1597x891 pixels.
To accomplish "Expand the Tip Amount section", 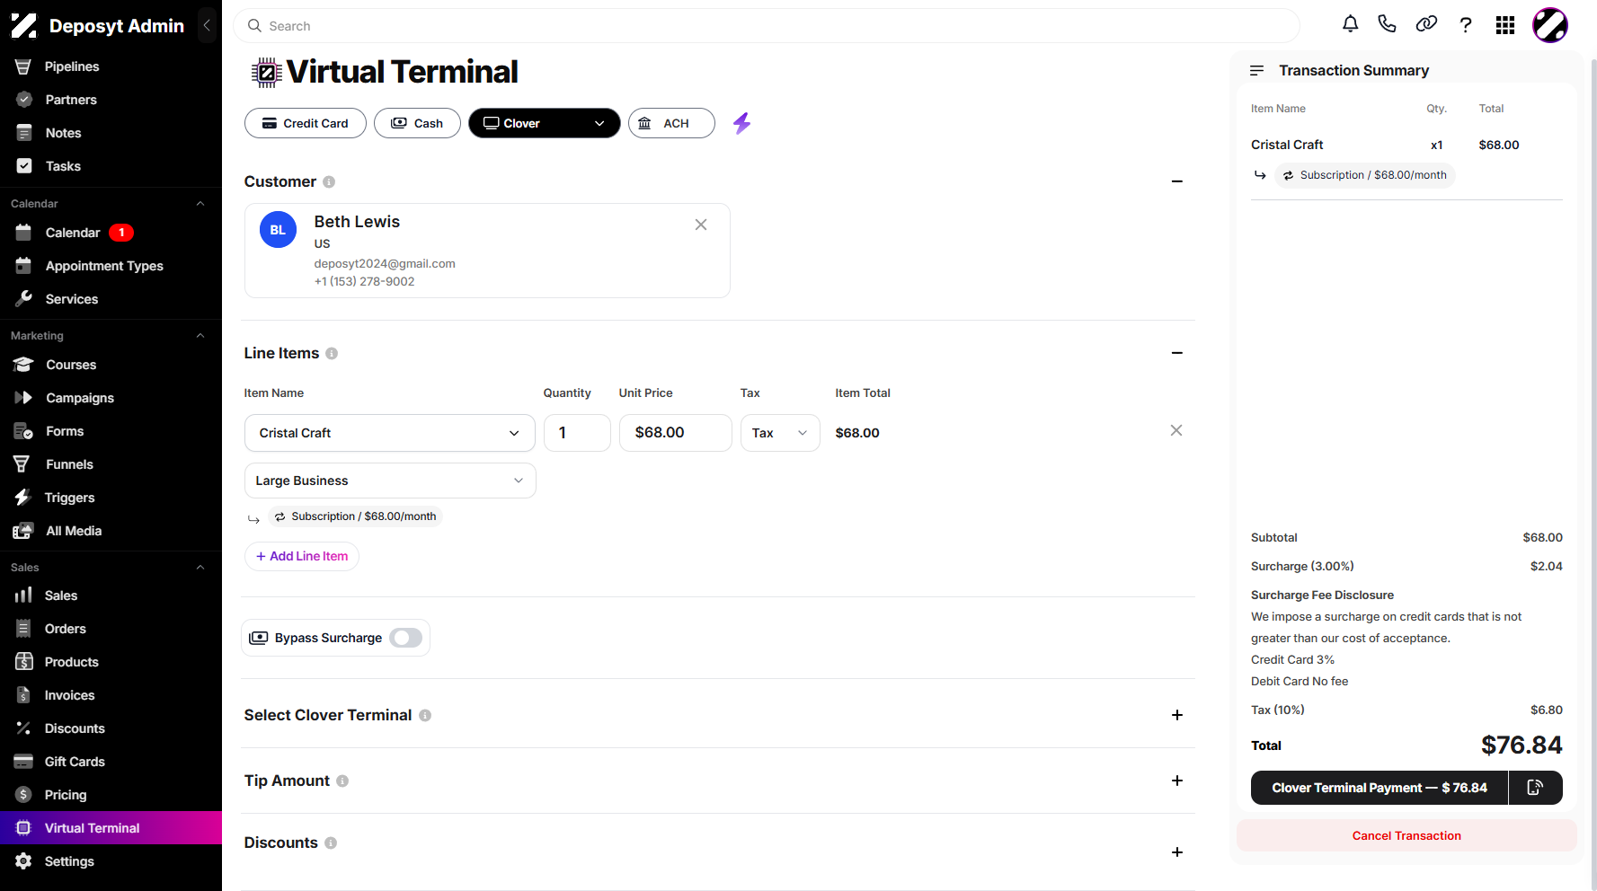I will tap(1177, 781).
